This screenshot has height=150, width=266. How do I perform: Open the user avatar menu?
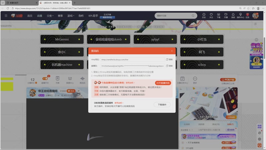click(255, 16)
